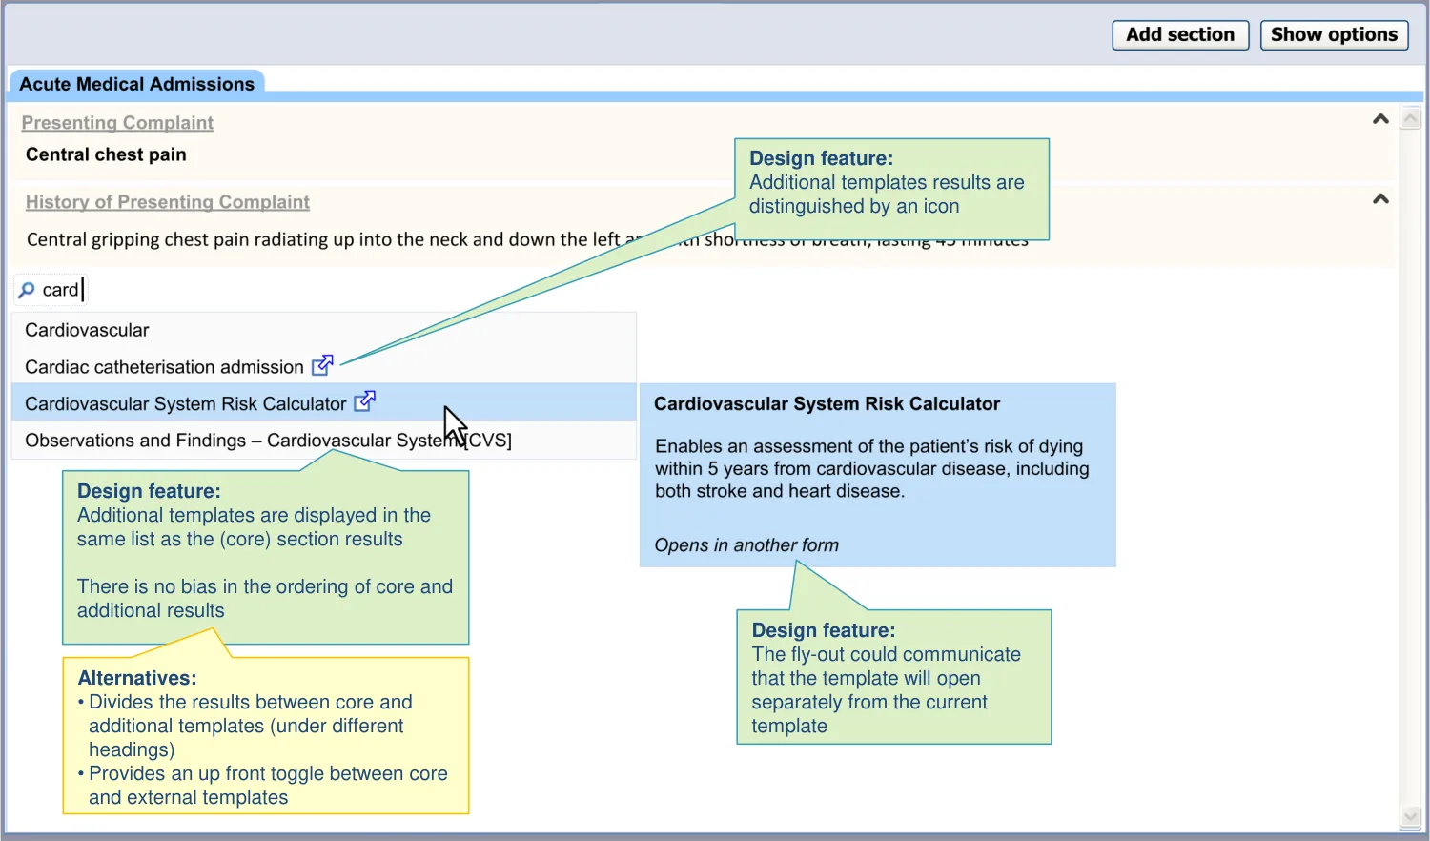Collapse the Presenting Complaint section chevron
This screenshot has height=841, width=1430.
(x=1379, y=119)
